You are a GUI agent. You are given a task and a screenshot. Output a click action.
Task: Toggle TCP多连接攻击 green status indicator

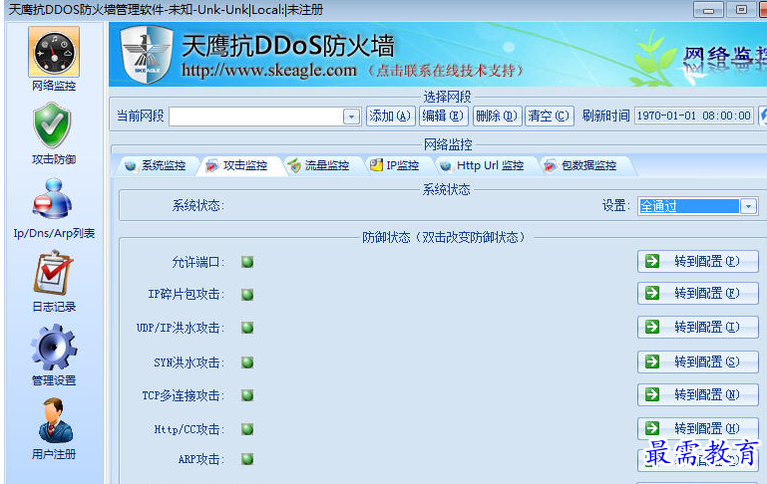247,395
